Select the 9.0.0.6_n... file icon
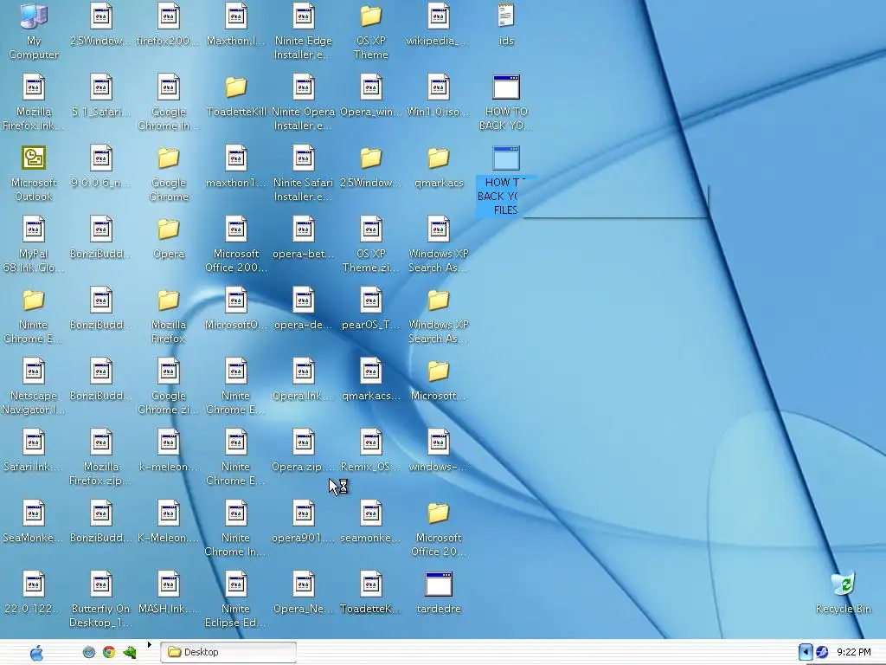Viewport: 886px width, 665px height. 100,158
